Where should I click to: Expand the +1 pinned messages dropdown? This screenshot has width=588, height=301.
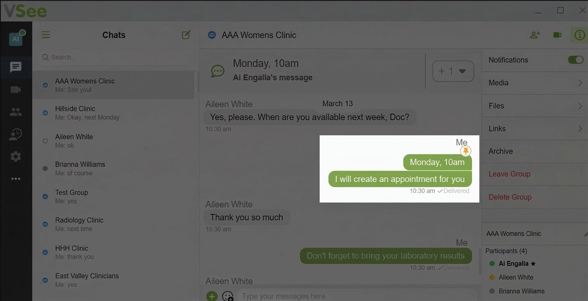tap(453, 71)
